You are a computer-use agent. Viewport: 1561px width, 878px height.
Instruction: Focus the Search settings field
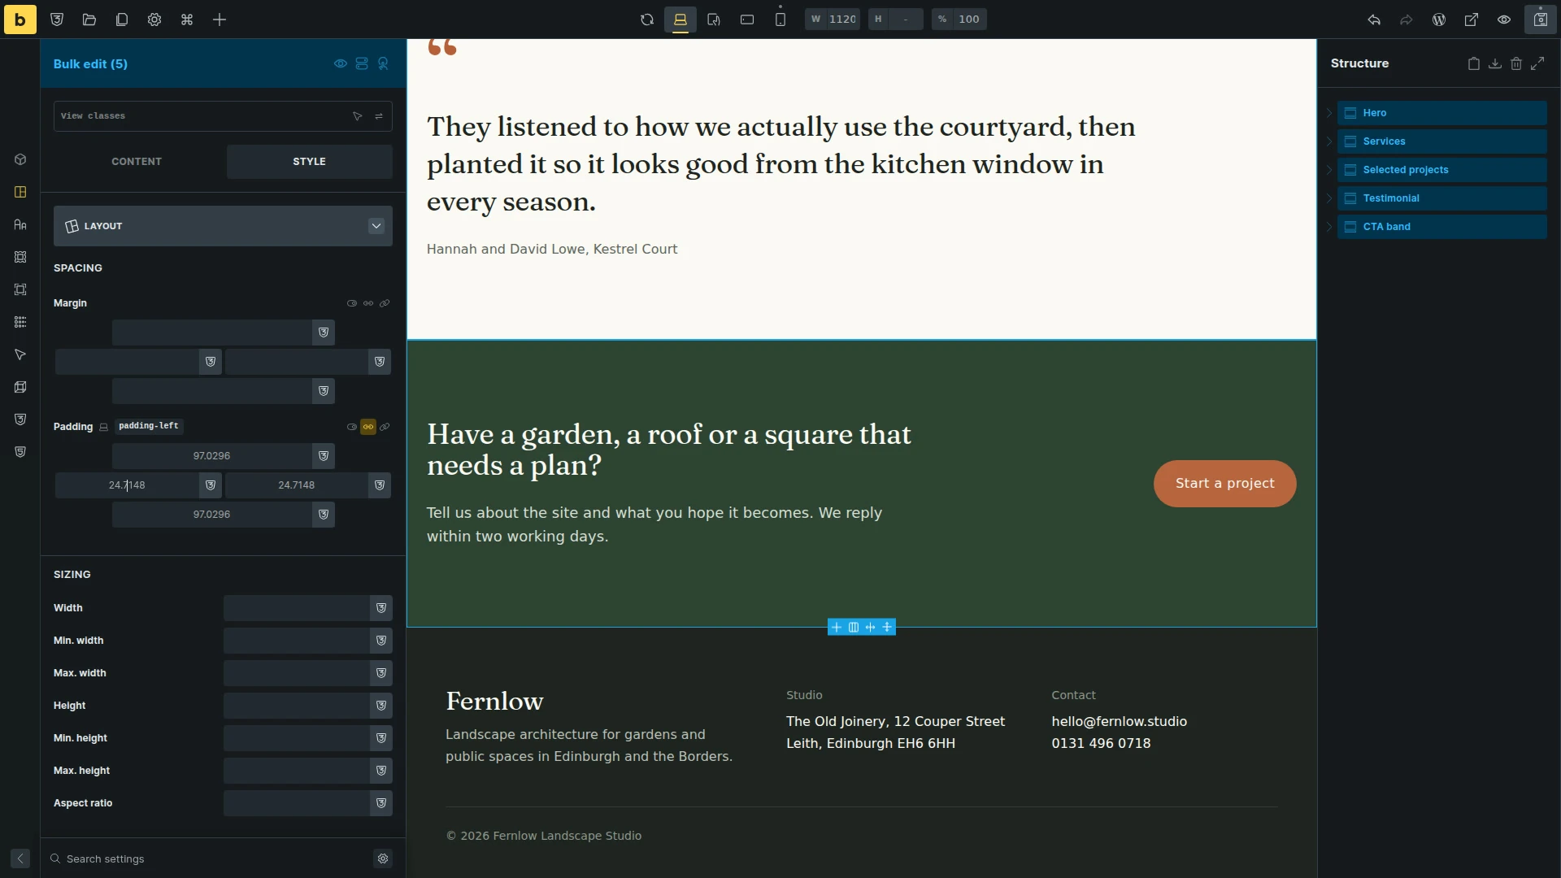(x=211, y=858)
